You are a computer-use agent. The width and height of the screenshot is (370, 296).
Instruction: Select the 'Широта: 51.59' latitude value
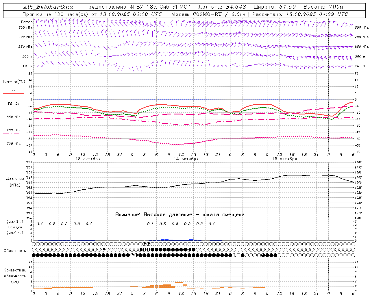click(x=275, y=7)
